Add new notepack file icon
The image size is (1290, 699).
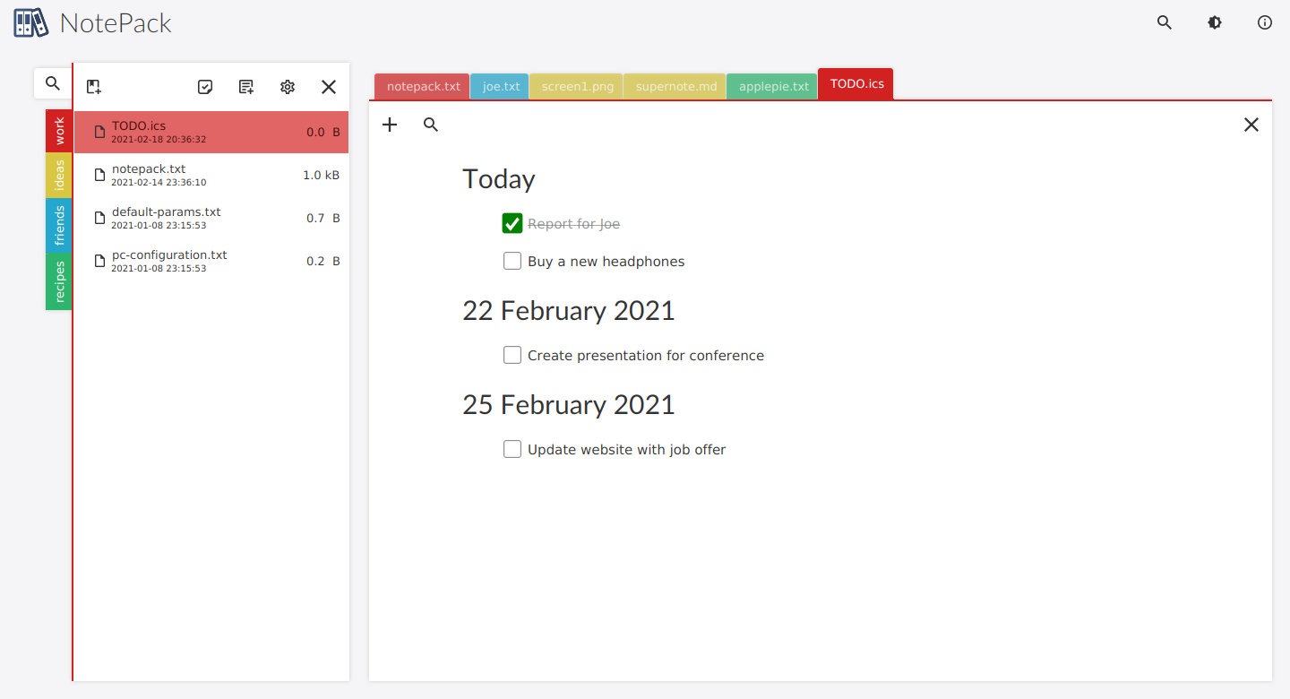pos(94,87)
